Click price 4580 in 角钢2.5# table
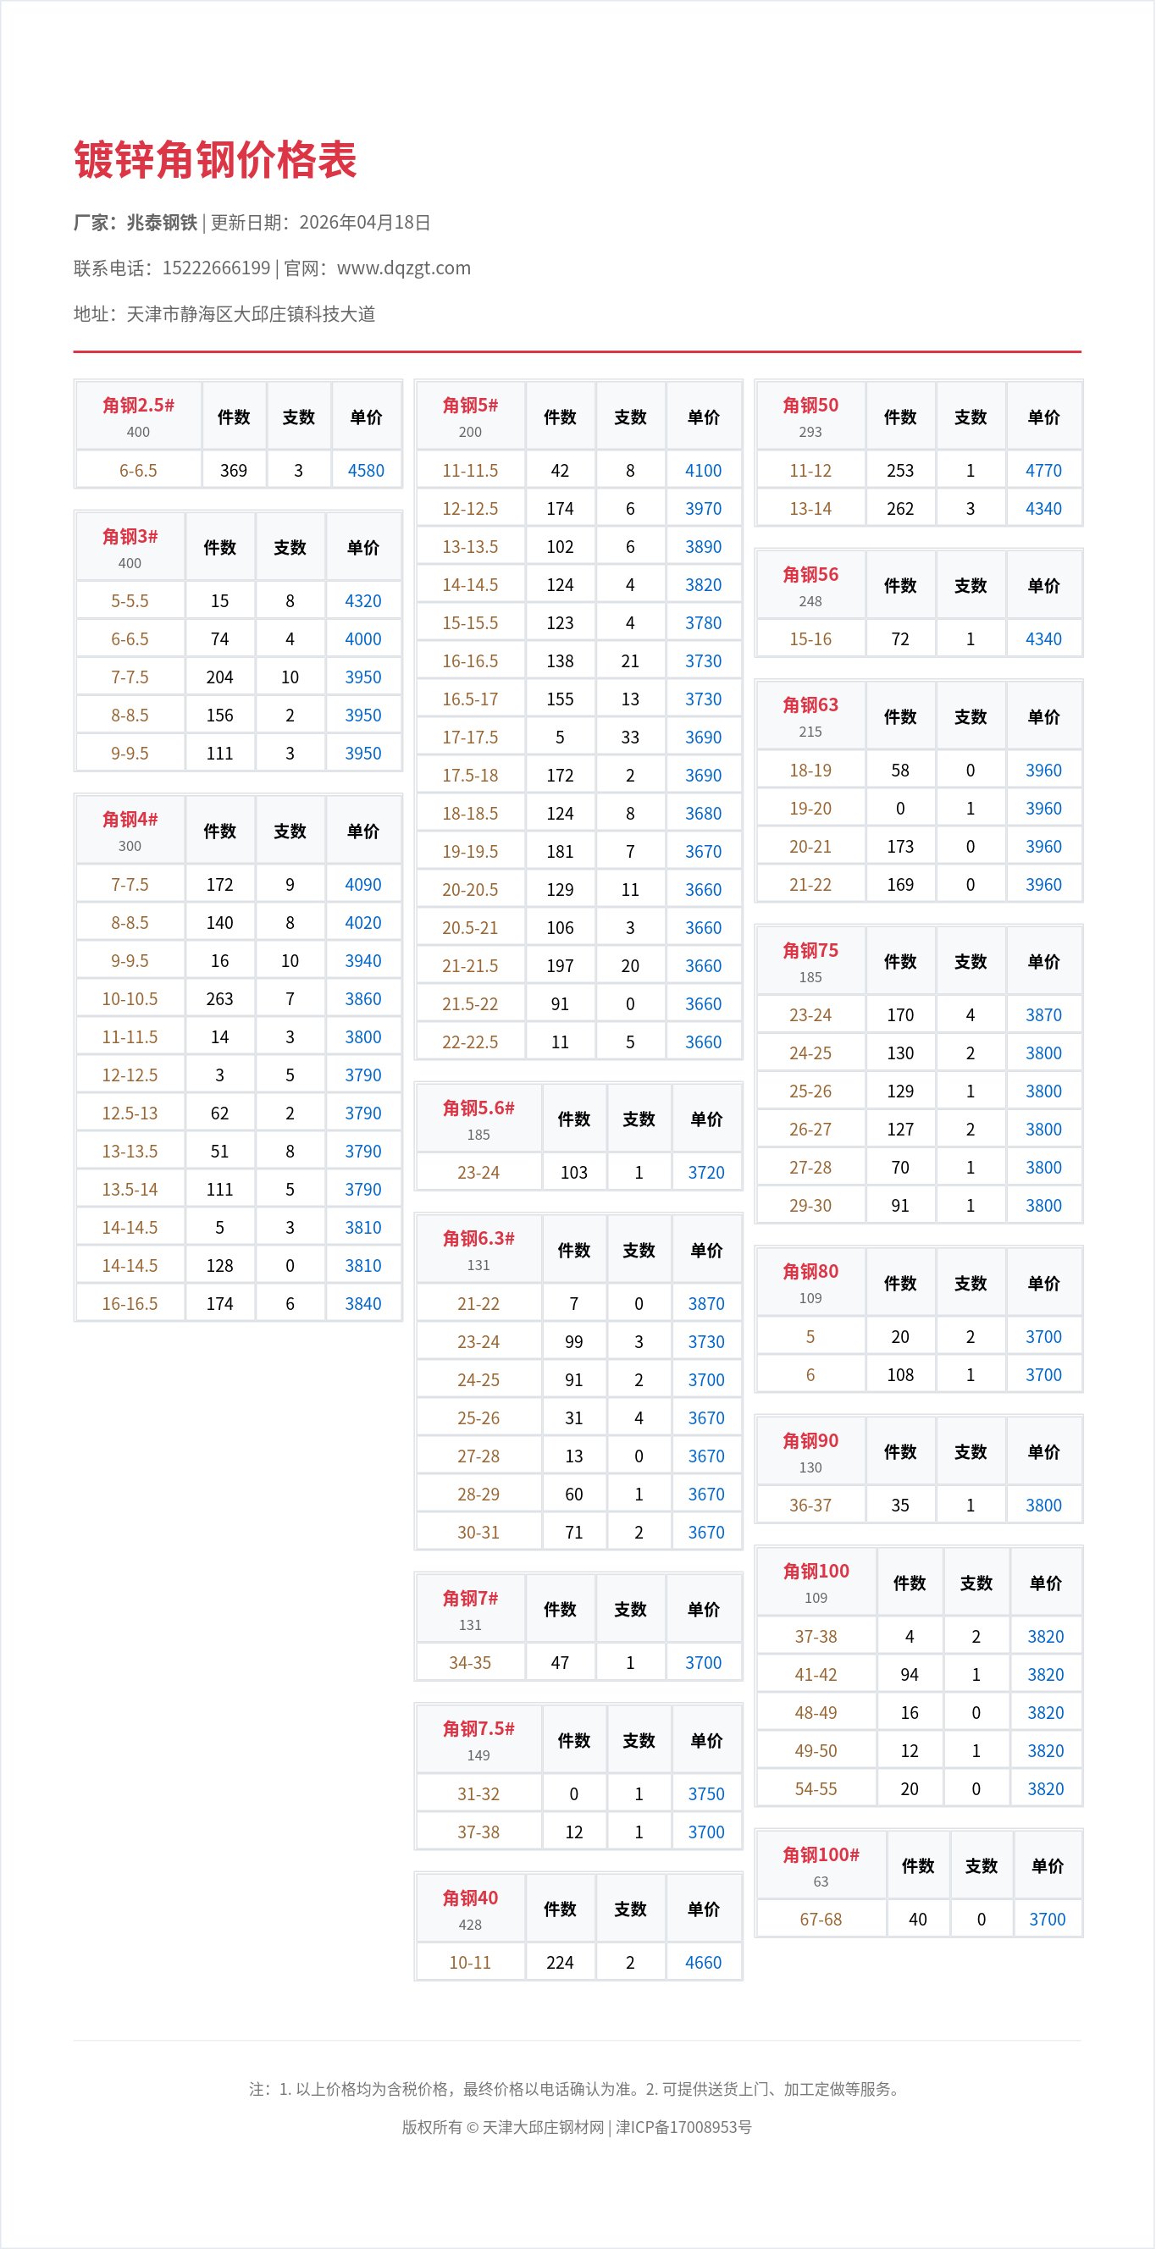Image resolution: width=1156 pixels, height=2249 pixels. point(366,471)
